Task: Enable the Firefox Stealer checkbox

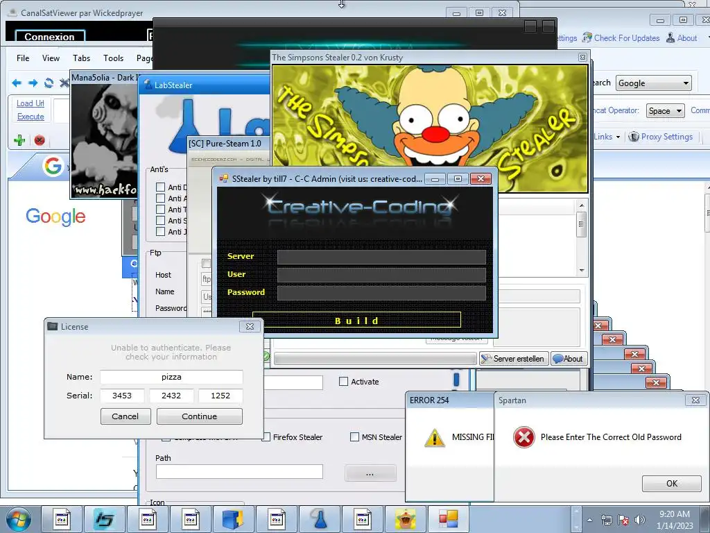Action: [266, 437]
